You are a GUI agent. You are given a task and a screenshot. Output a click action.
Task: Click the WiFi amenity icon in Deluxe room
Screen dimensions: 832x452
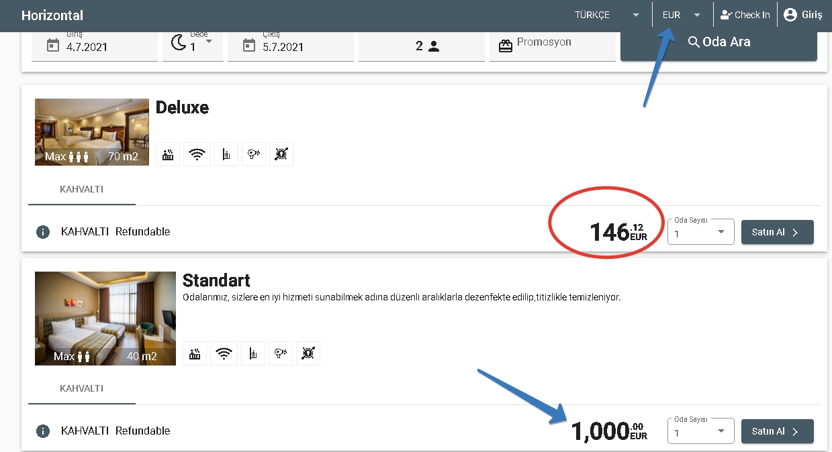tap(197, 154)
